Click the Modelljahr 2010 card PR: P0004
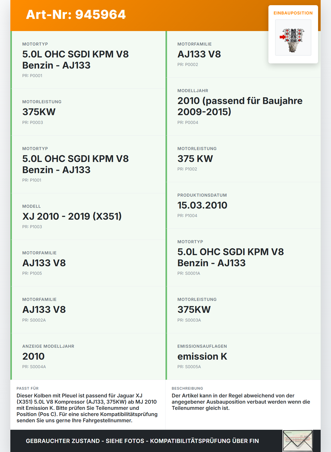 pyautogui.click(x=243, y=107)
